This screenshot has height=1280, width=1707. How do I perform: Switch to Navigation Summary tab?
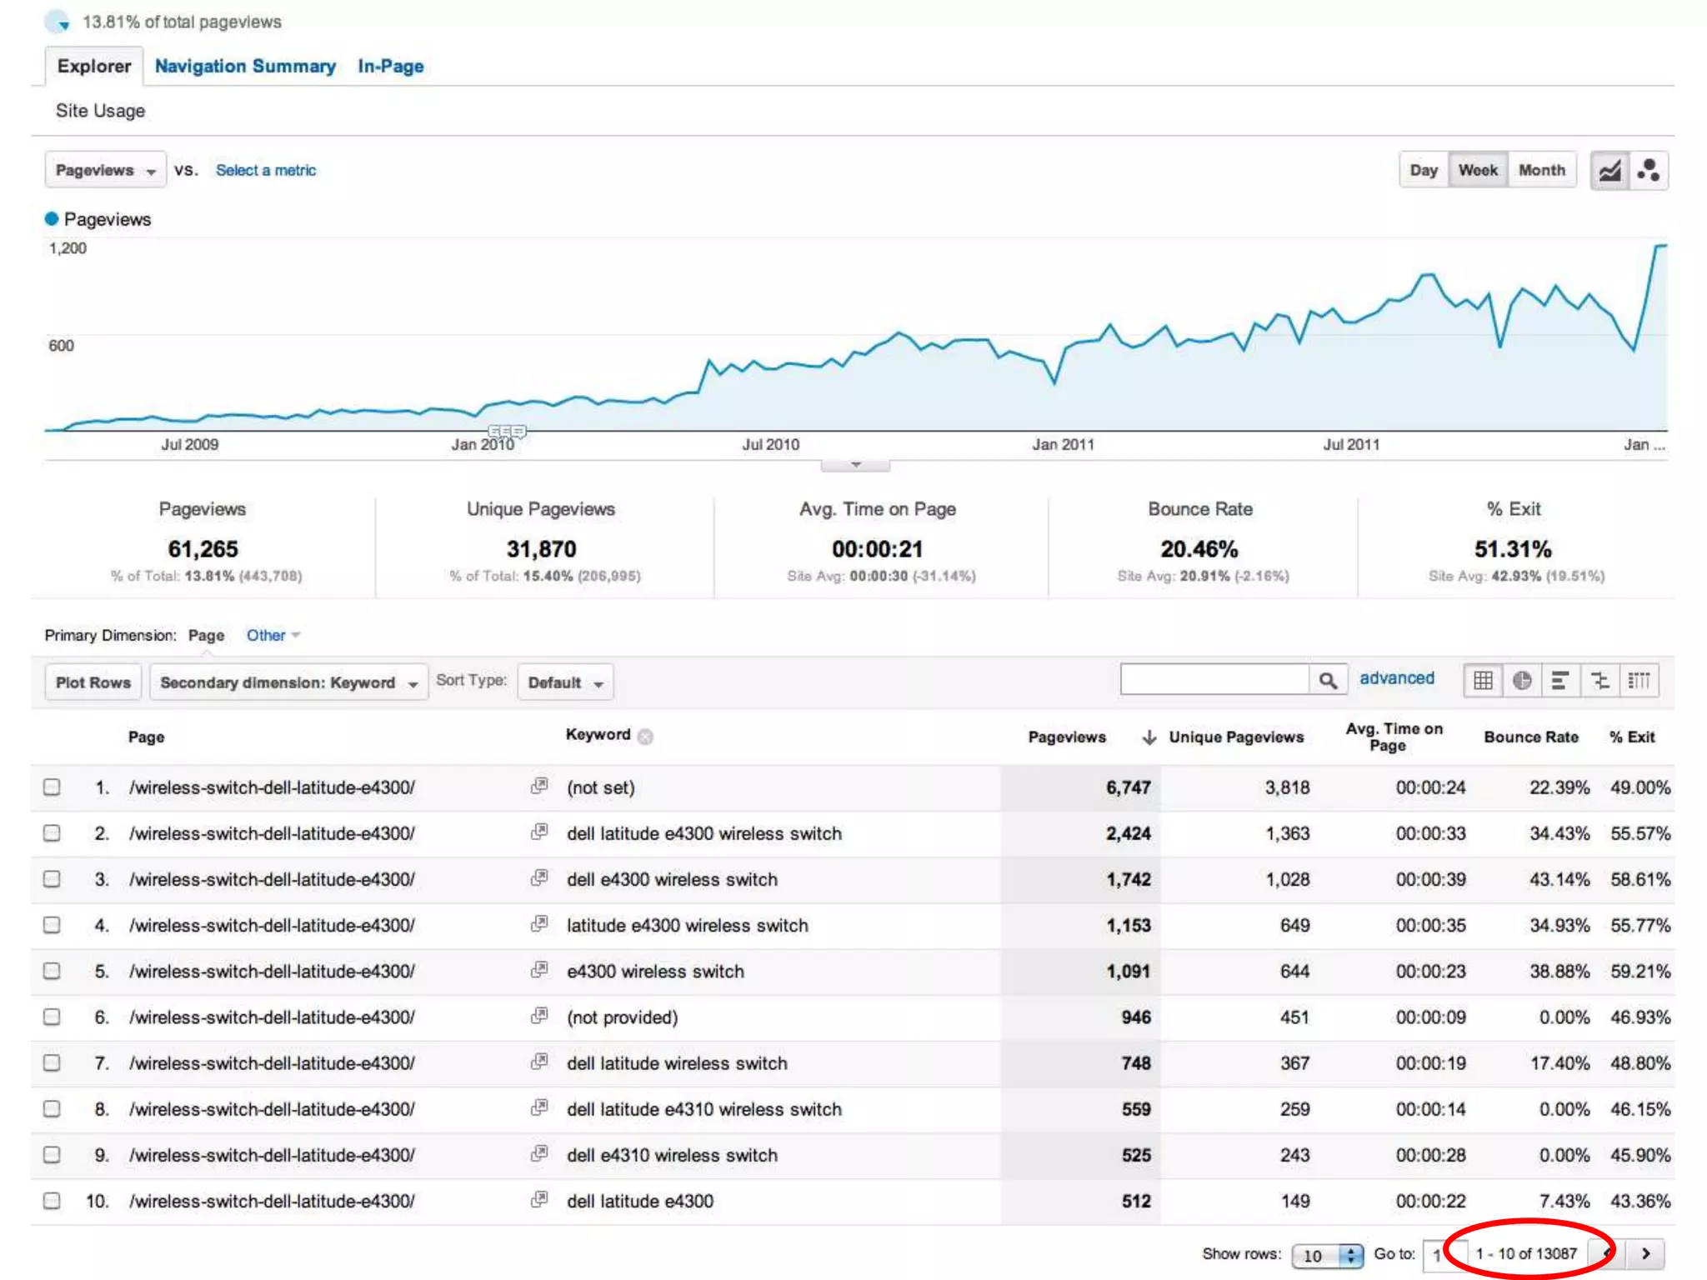pos(245,67)
